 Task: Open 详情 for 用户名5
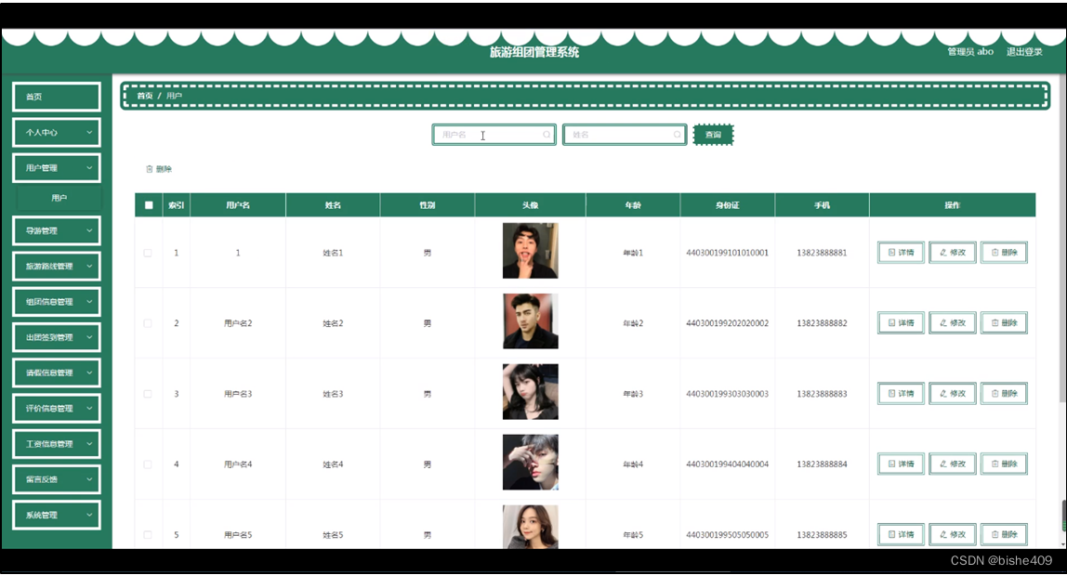point(901,534)
